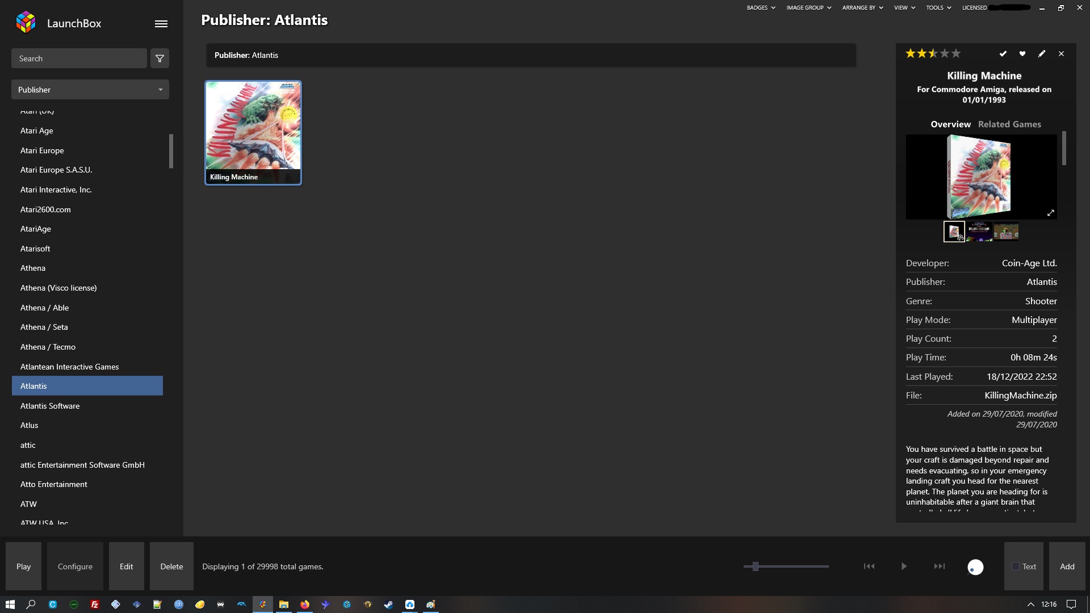Screen dimensions: 1090x613
Task: Skip to next music track
Action: pyautogui.click(x=940, y=566)
